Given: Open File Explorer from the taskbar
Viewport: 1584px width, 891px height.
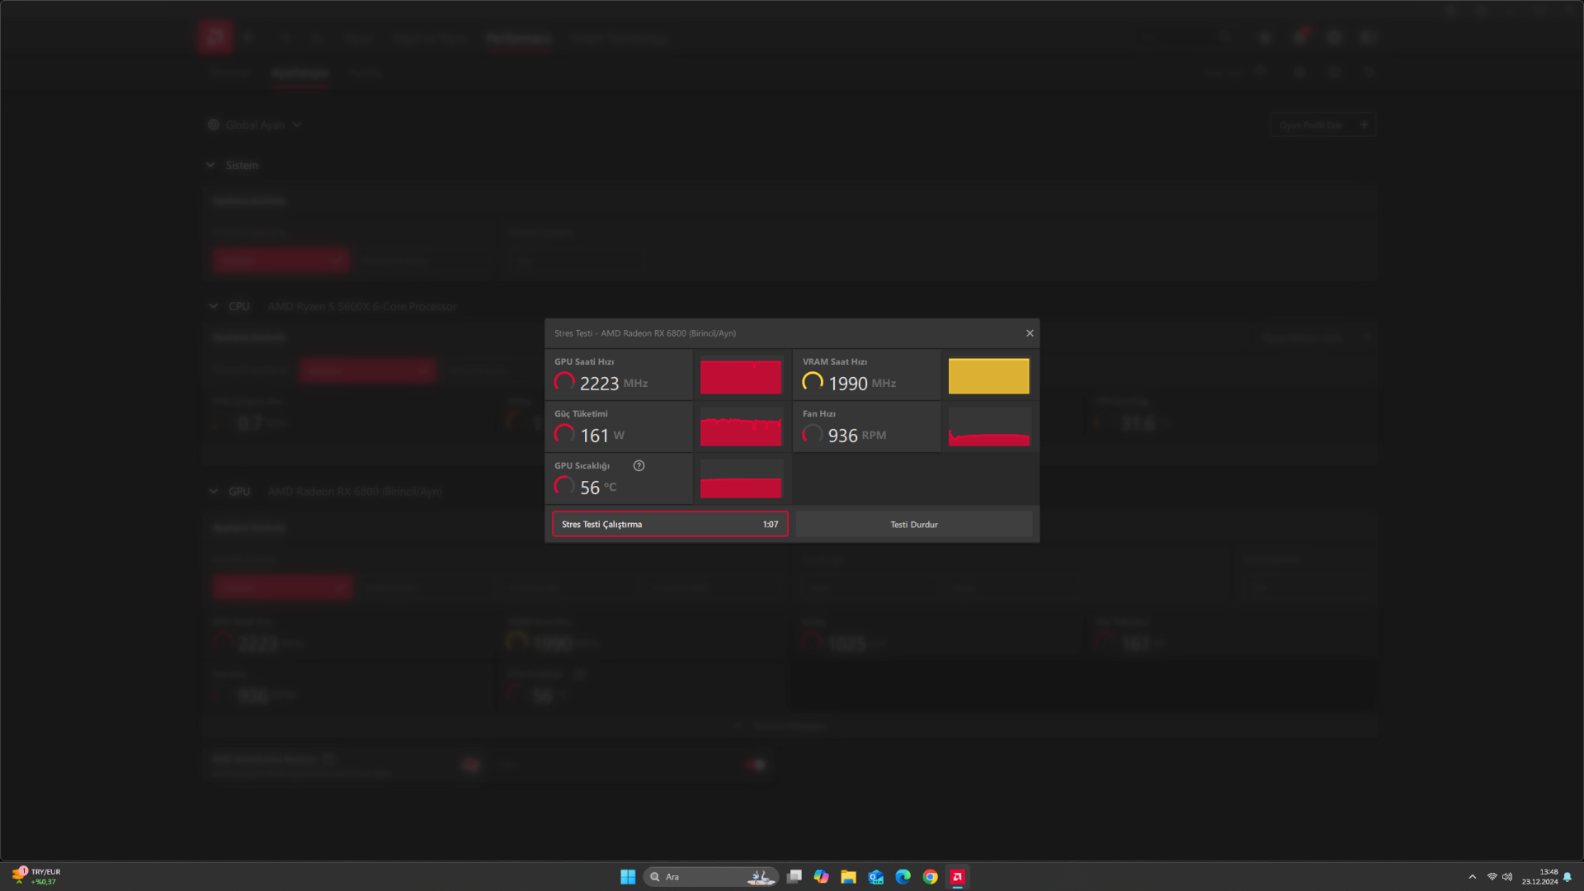Looking at the screenshot, I should point(848,877).
